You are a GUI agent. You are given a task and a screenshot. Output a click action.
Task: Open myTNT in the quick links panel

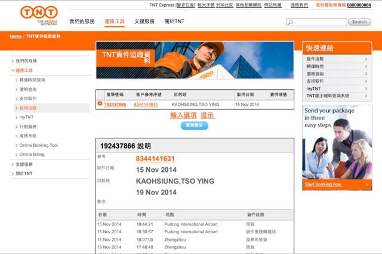tap(313, 89)
